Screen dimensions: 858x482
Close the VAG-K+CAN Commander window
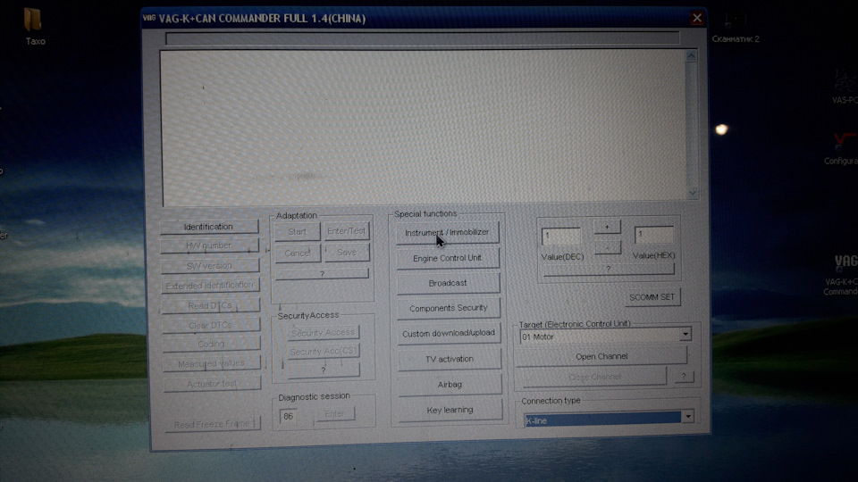(x=696, y=18)
